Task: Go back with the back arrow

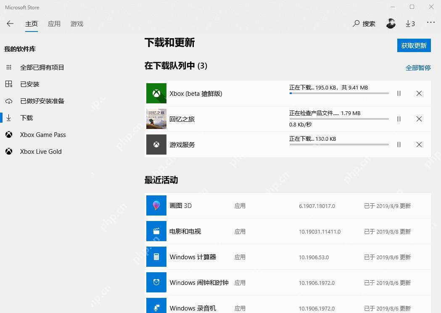Action: pos(10,24)
